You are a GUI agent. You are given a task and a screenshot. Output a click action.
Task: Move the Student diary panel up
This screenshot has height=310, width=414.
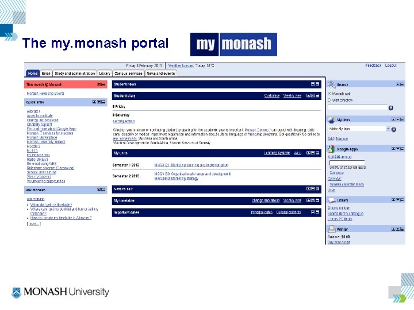click(308, 95)
